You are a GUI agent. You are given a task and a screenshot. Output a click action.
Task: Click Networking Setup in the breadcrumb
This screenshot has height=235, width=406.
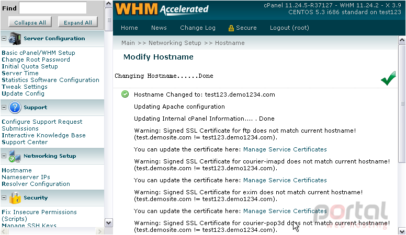click(x=175, y=43)
